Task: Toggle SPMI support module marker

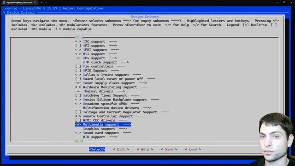Action: pyautogui.click(x=78, y=50)
